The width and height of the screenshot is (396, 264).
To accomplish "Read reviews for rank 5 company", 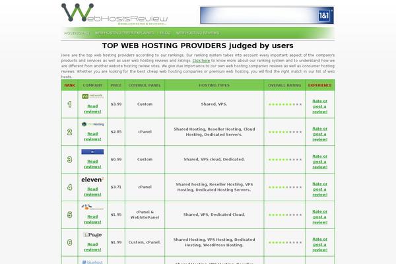I will tap(92, 219).
